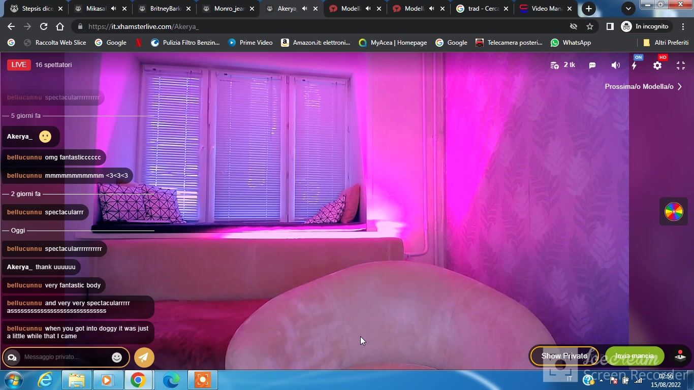Click the 16 spettatori viewer count
694x390 pixels.
coord(53,64)
